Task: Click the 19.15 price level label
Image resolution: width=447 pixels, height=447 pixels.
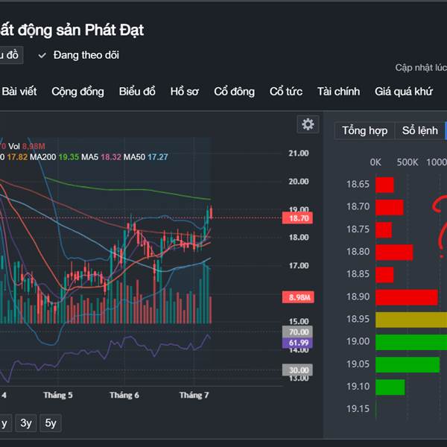Action: (358, 409)
